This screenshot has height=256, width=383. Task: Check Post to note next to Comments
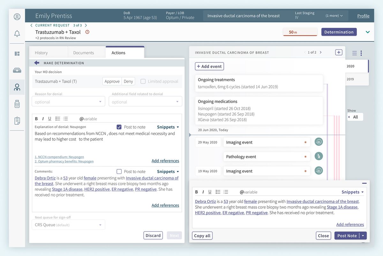pos(119,171)
